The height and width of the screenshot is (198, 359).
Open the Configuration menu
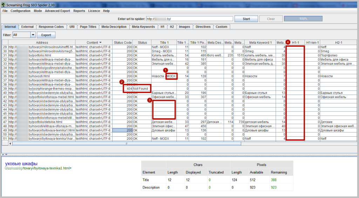coord(20,11)
